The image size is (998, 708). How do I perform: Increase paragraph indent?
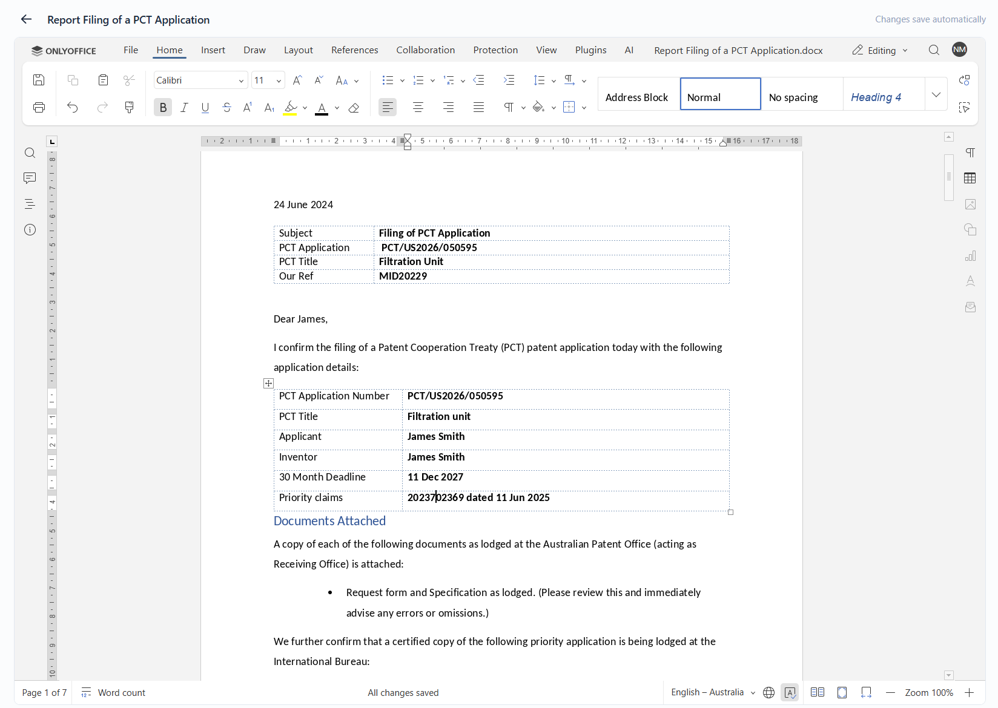click(509, 80)
